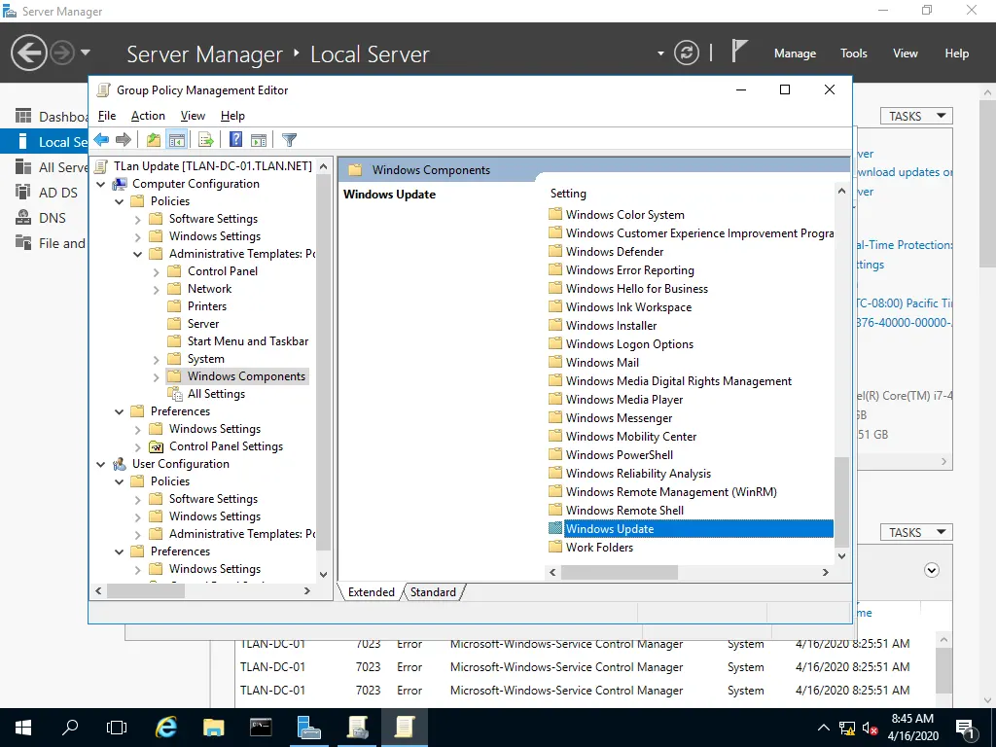Open the View menu in GPO editor
The width and height of the screenshot is (996, 747).
tap(193, 116)
